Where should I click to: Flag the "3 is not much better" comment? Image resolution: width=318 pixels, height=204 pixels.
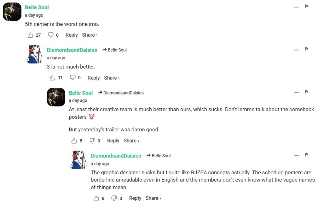point(306,49)
